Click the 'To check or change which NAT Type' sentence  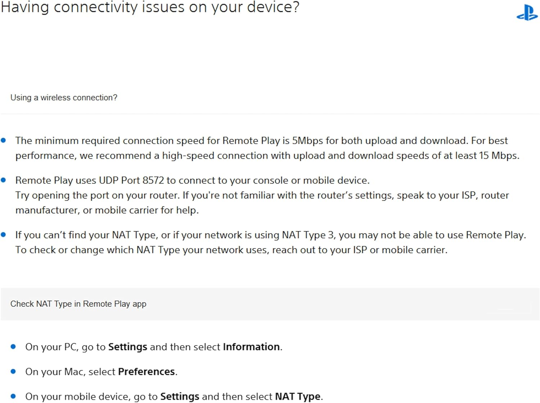(231, 250)
